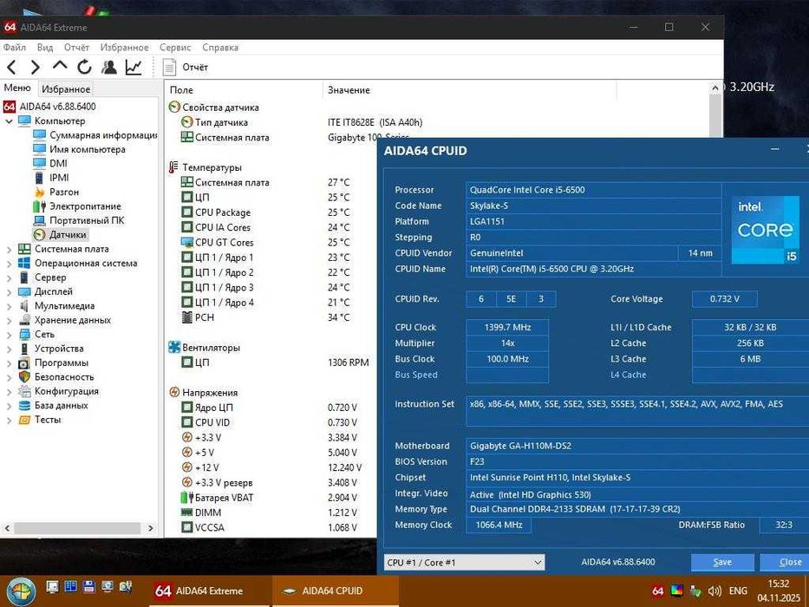The image size is (809, 607).
Task: Open the Файл menu
Action: [15, 48]
